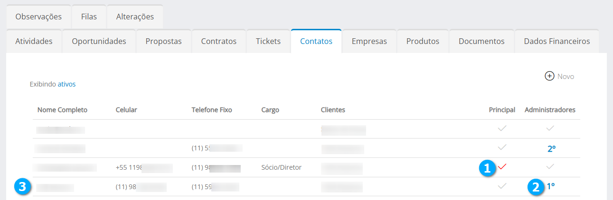The width and height of the screenshot is (613, 200).
Task: Select the Dados Financeiros tab
Action: point(556,41)
